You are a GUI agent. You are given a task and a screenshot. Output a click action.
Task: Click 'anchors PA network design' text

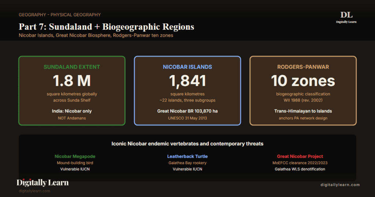point(303,118)
